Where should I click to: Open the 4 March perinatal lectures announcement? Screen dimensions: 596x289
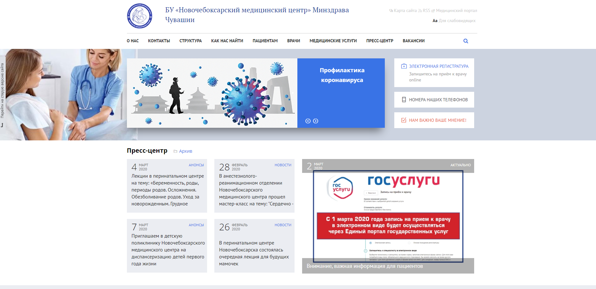167,190
